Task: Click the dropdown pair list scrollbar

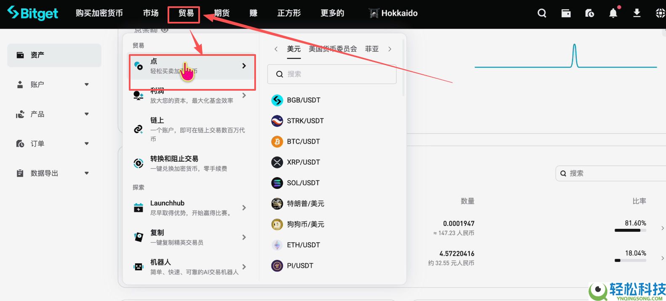Action: [403, 68]
